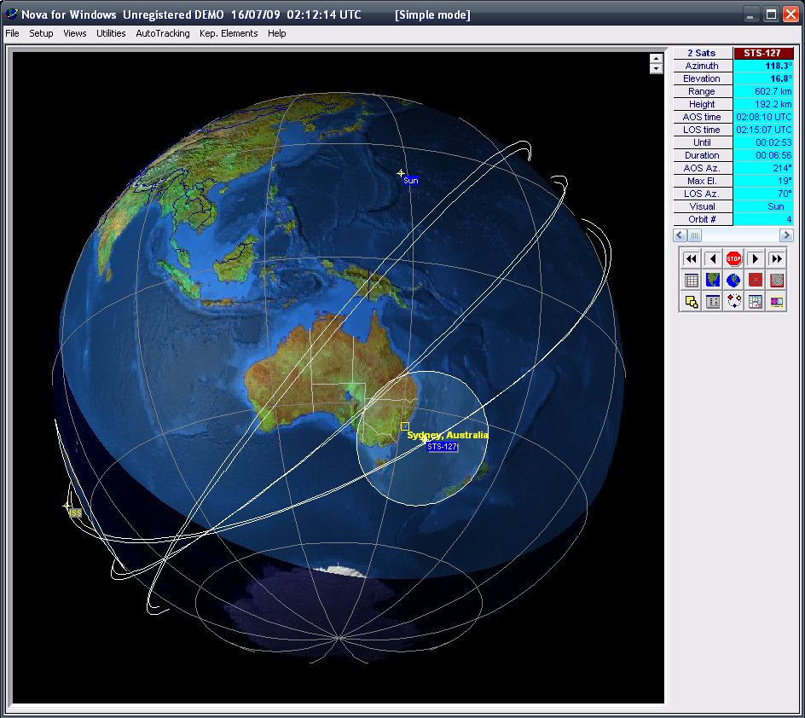The image size is (805, 718).
Task: Open the Setup menu
Action: 41,33
